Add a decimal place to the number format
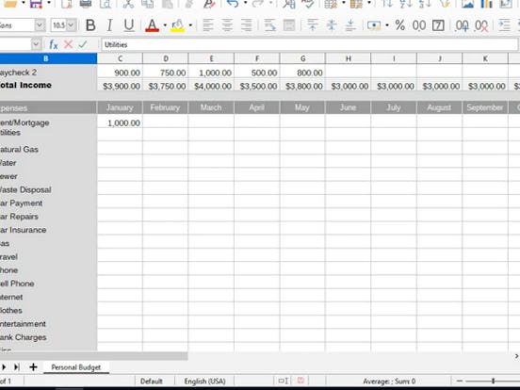 tap(462, 25)
